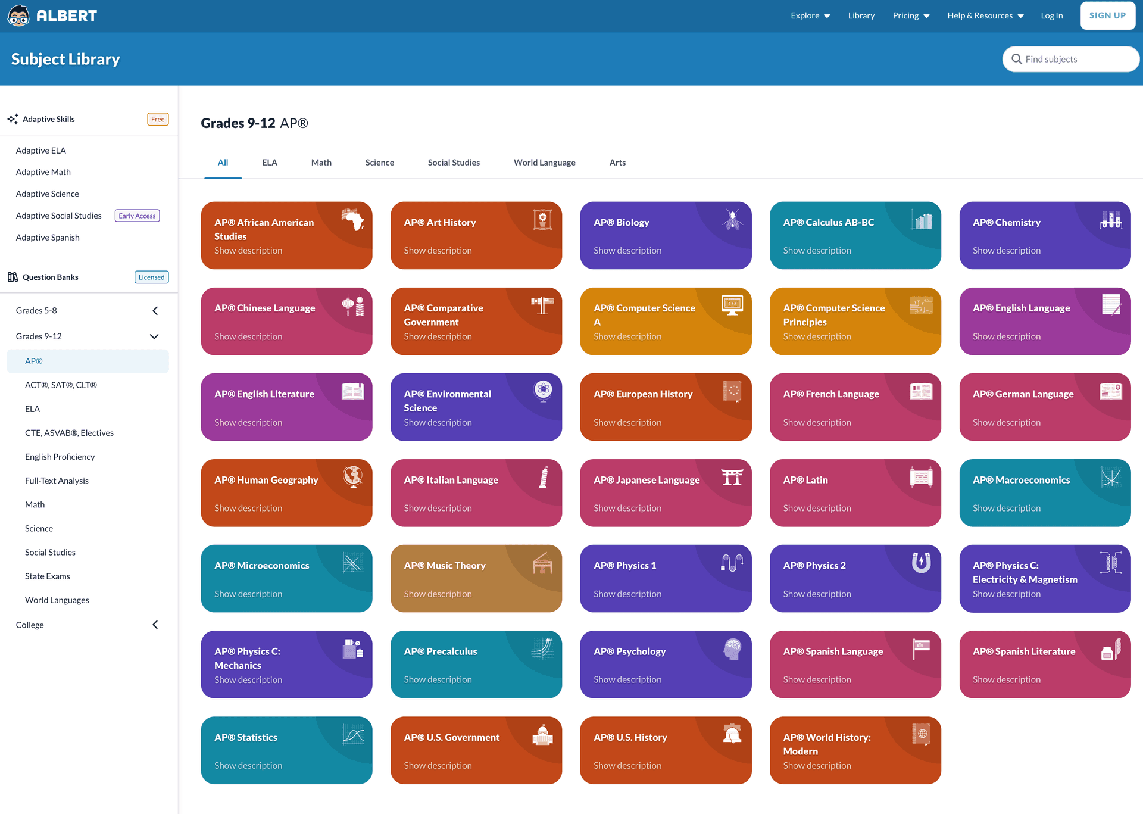Switch to the ELA tab
This screenshot has height=814, width=1143.
point(270,163)
